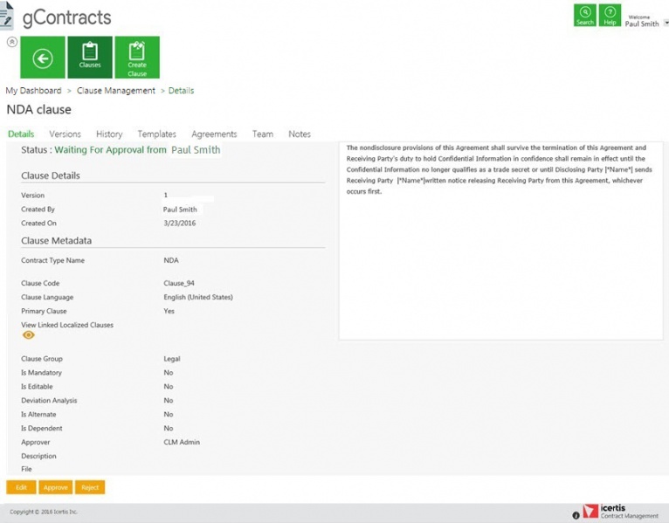Click the 'Clause Details' section heading
Image resolution: width=669 pixels, height=523 pixels.
pos(51,175)
